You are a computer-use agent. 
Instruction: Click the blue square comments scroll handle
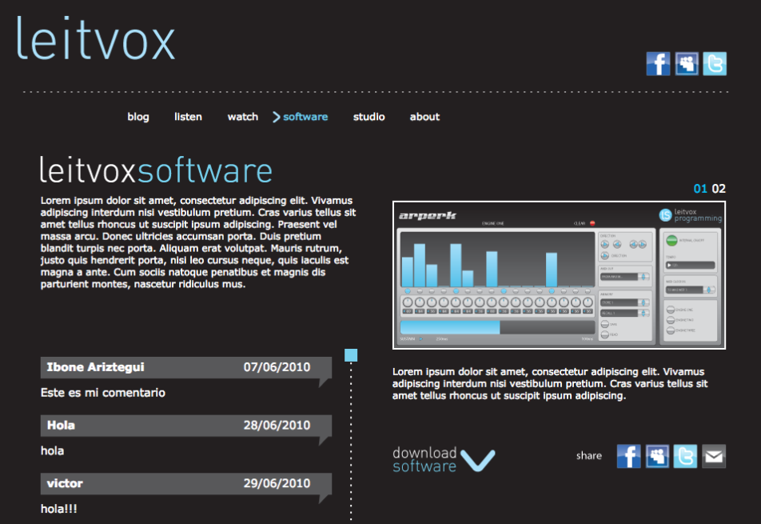[x=351, y=355]
